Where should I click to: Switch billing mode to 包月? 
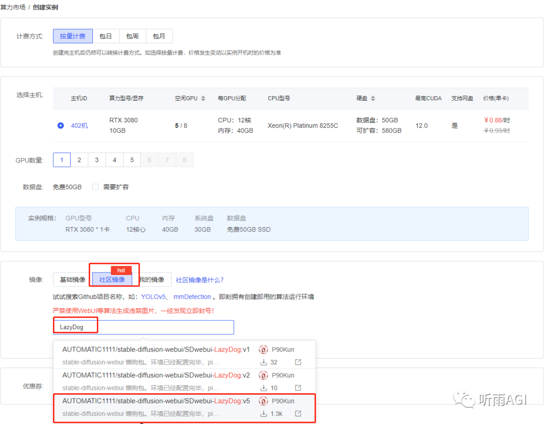(159, 36)
